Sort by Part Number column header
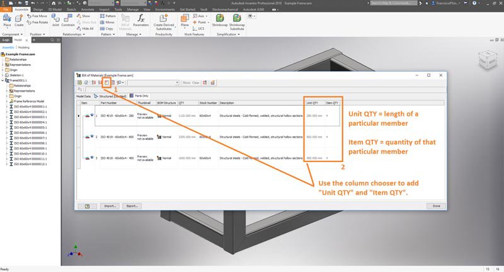The width and height of the screenshot is (504, 272). click(118, 103)
